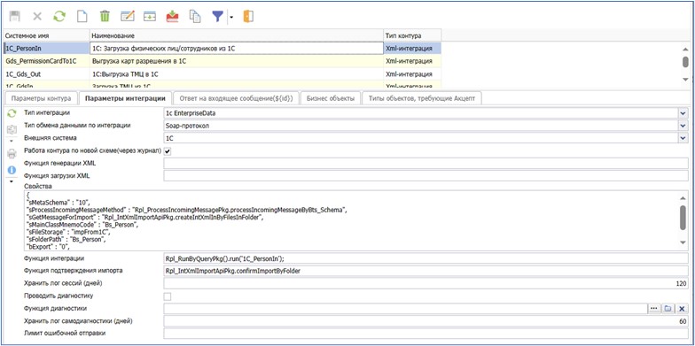This screenshot has width=695, height=346.
Task: Click the card view icon with green arrow
Action: click(x=150, y=16)
